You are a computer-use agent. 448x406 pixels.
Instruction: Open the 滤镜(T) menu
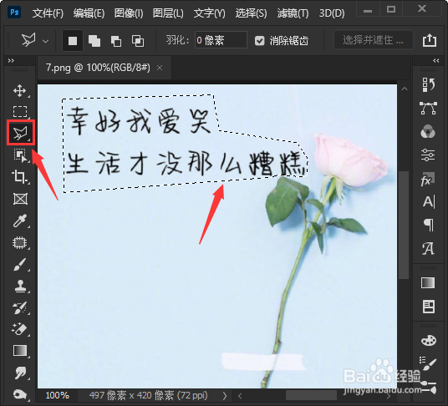[293, 13]
